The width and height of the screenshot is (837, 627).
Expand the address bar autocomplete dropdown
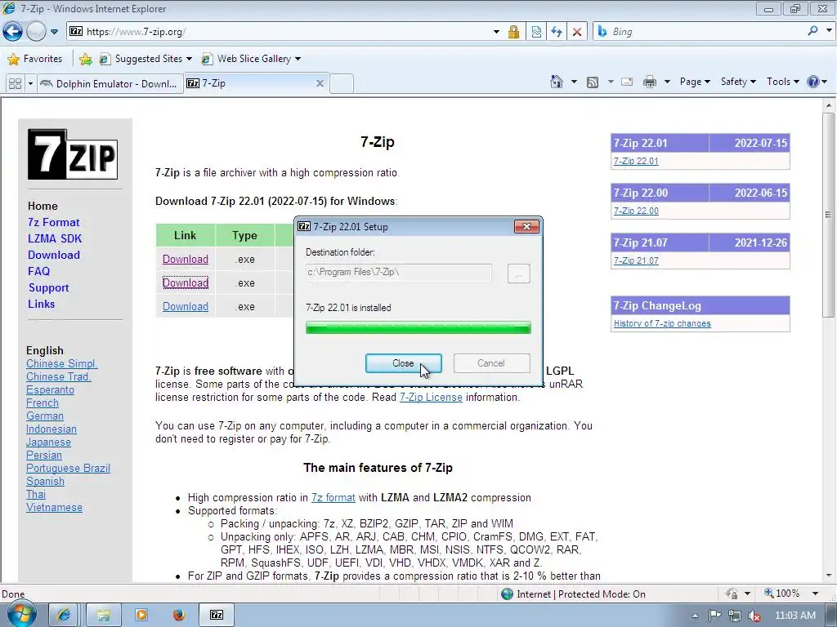pyautogui.click(x=496, y=32)
